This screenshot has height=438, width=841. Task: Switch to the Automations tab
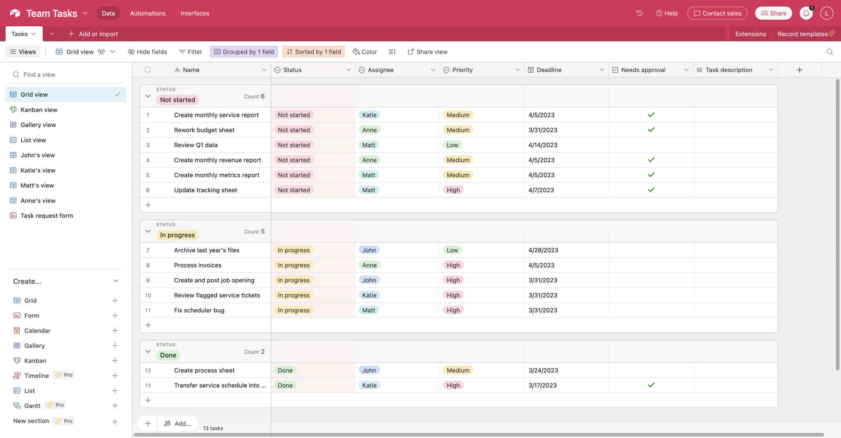147,13
